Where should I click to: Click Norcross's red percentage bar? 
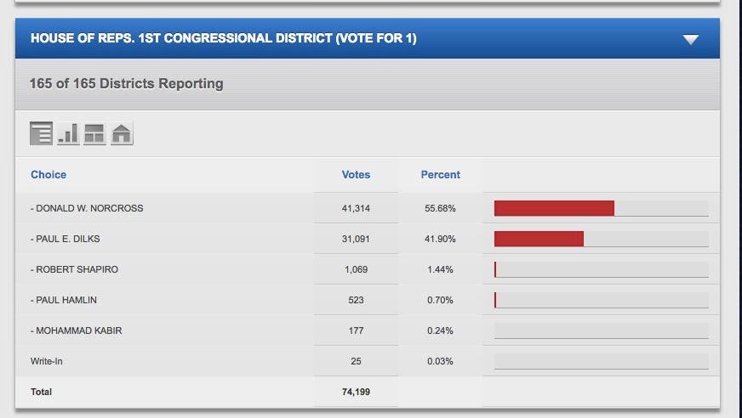click(x=554, y=208)
